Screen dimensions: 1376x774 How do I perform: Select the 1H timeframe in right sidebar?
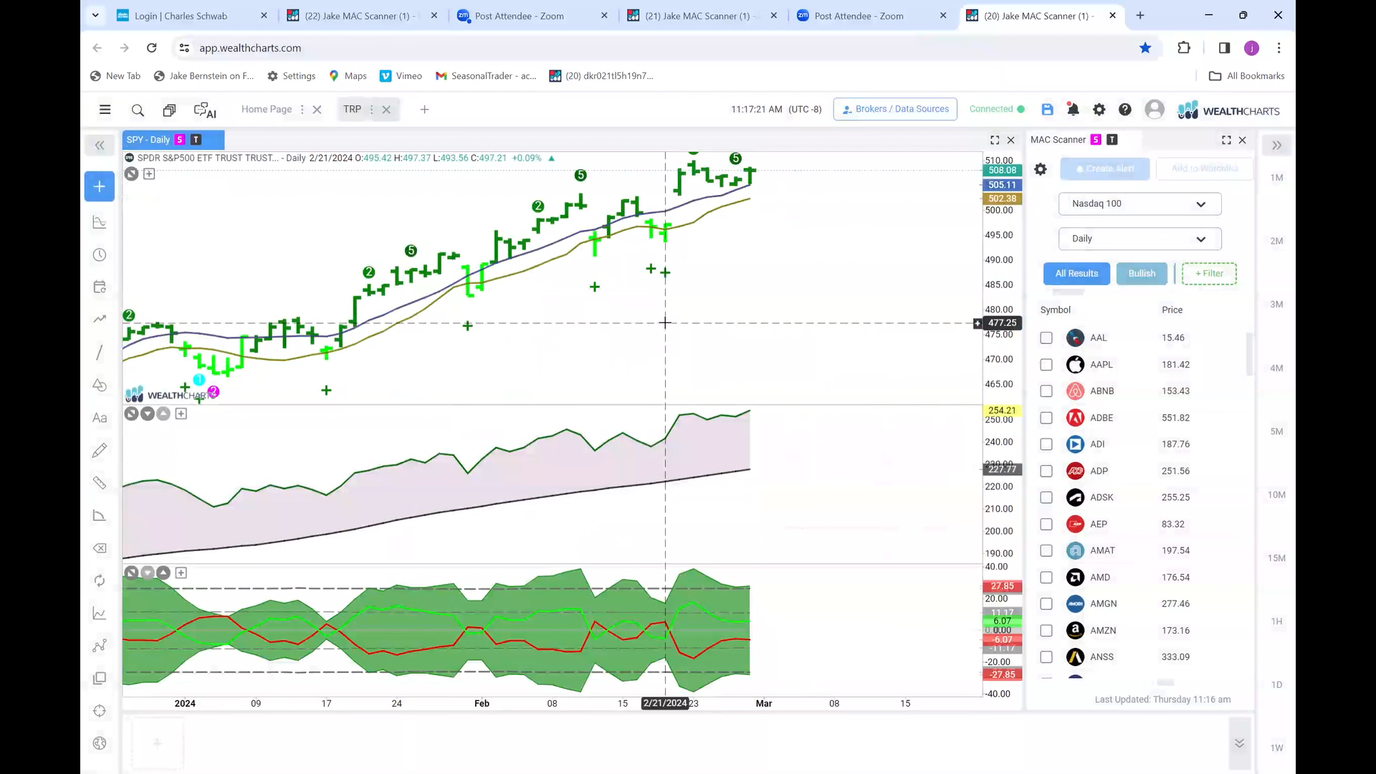1276,621
